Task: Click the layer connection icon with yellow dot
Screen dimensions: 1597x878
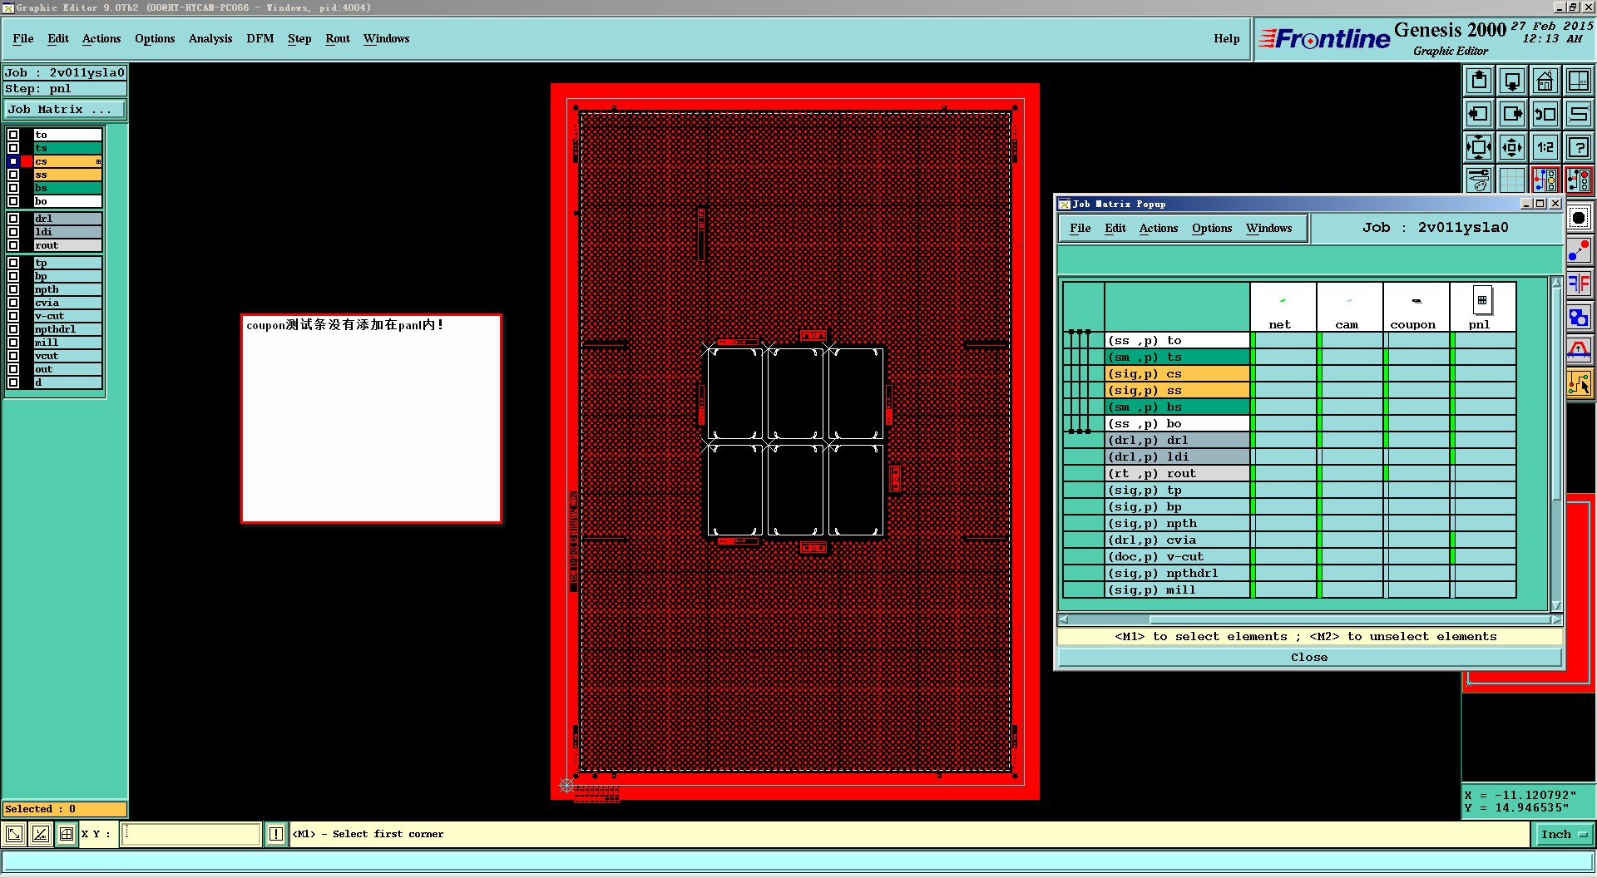Action: (1545, 180)
